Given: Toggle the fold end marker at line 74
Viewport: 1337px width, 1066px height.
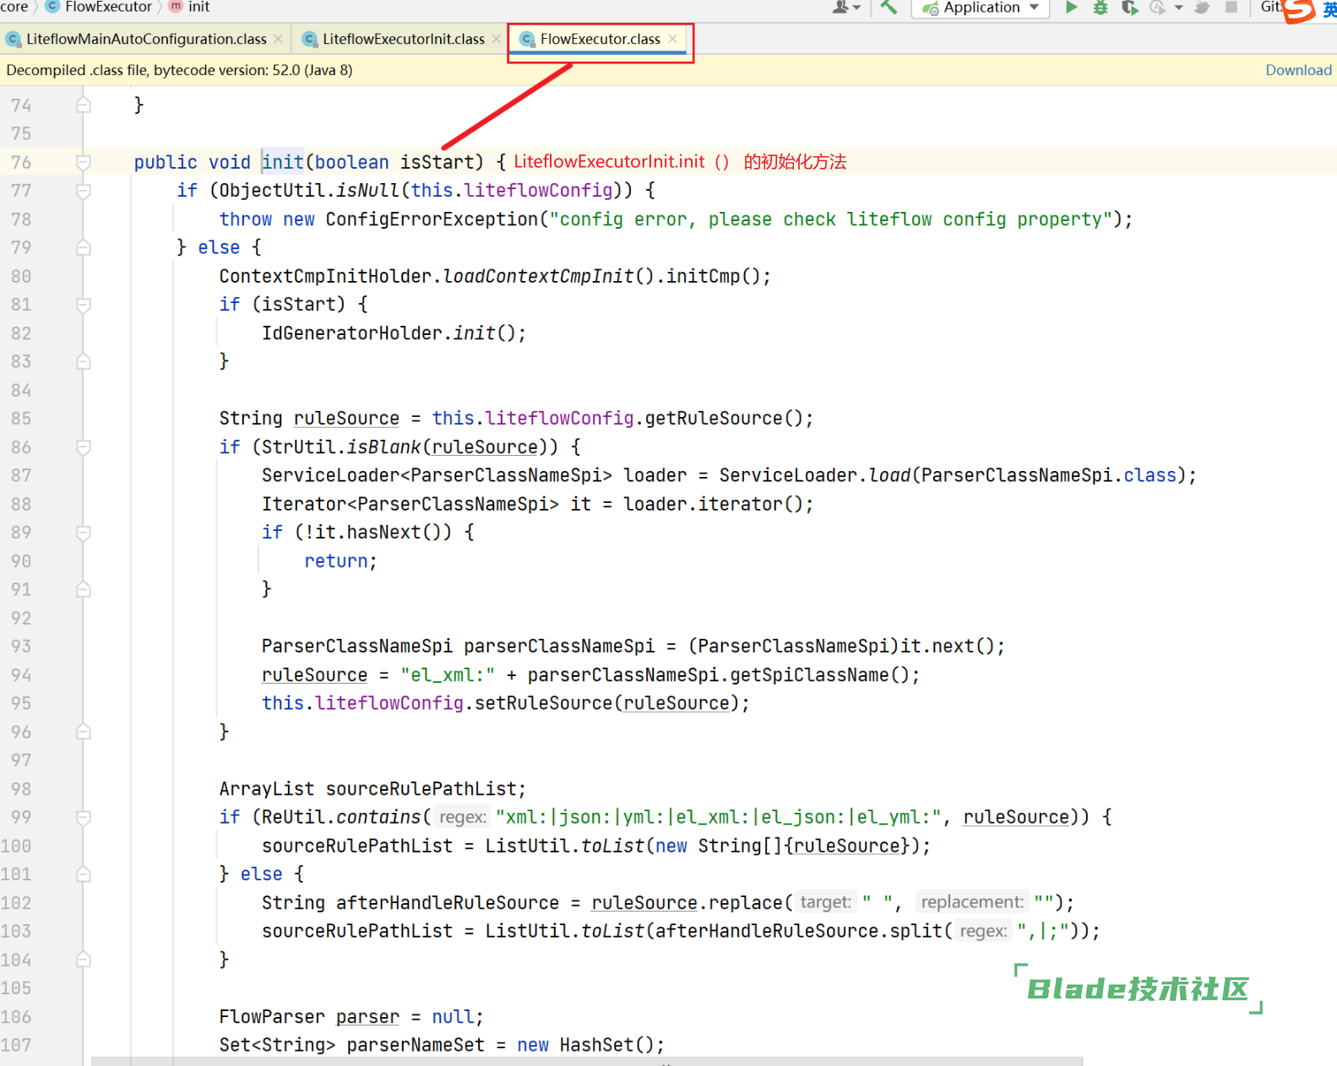Looking at the screenshot, I should [x=84, y=105].
